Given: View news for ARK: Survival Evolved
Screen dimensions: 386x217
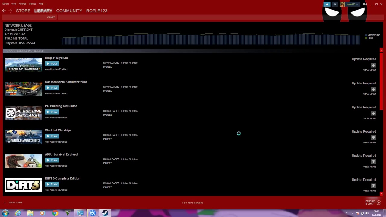Looking at the screenshot, I should [x=369, y=167].
